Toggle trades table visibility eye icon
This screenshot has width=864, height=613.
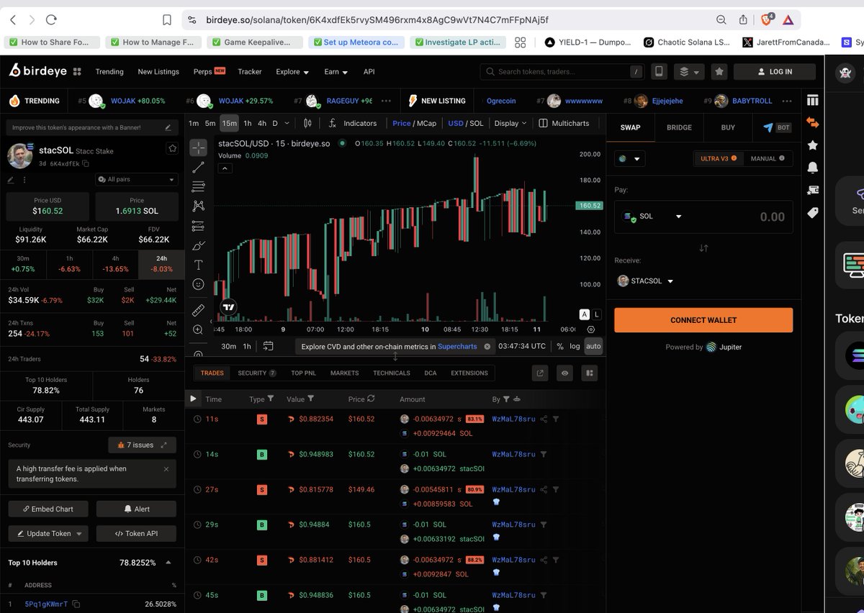click(x=565, y=373)
